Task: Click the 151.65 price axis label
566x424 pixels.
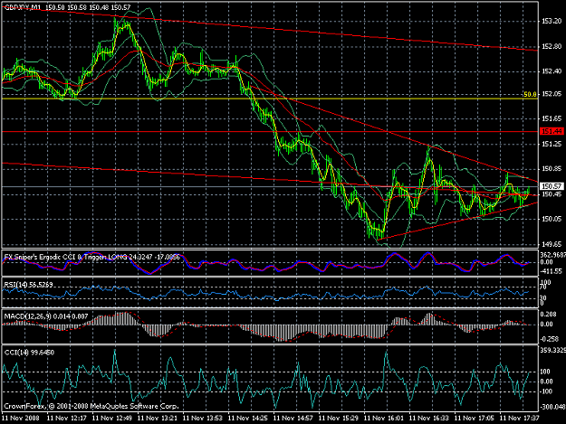Action: [x=552, y=118]
